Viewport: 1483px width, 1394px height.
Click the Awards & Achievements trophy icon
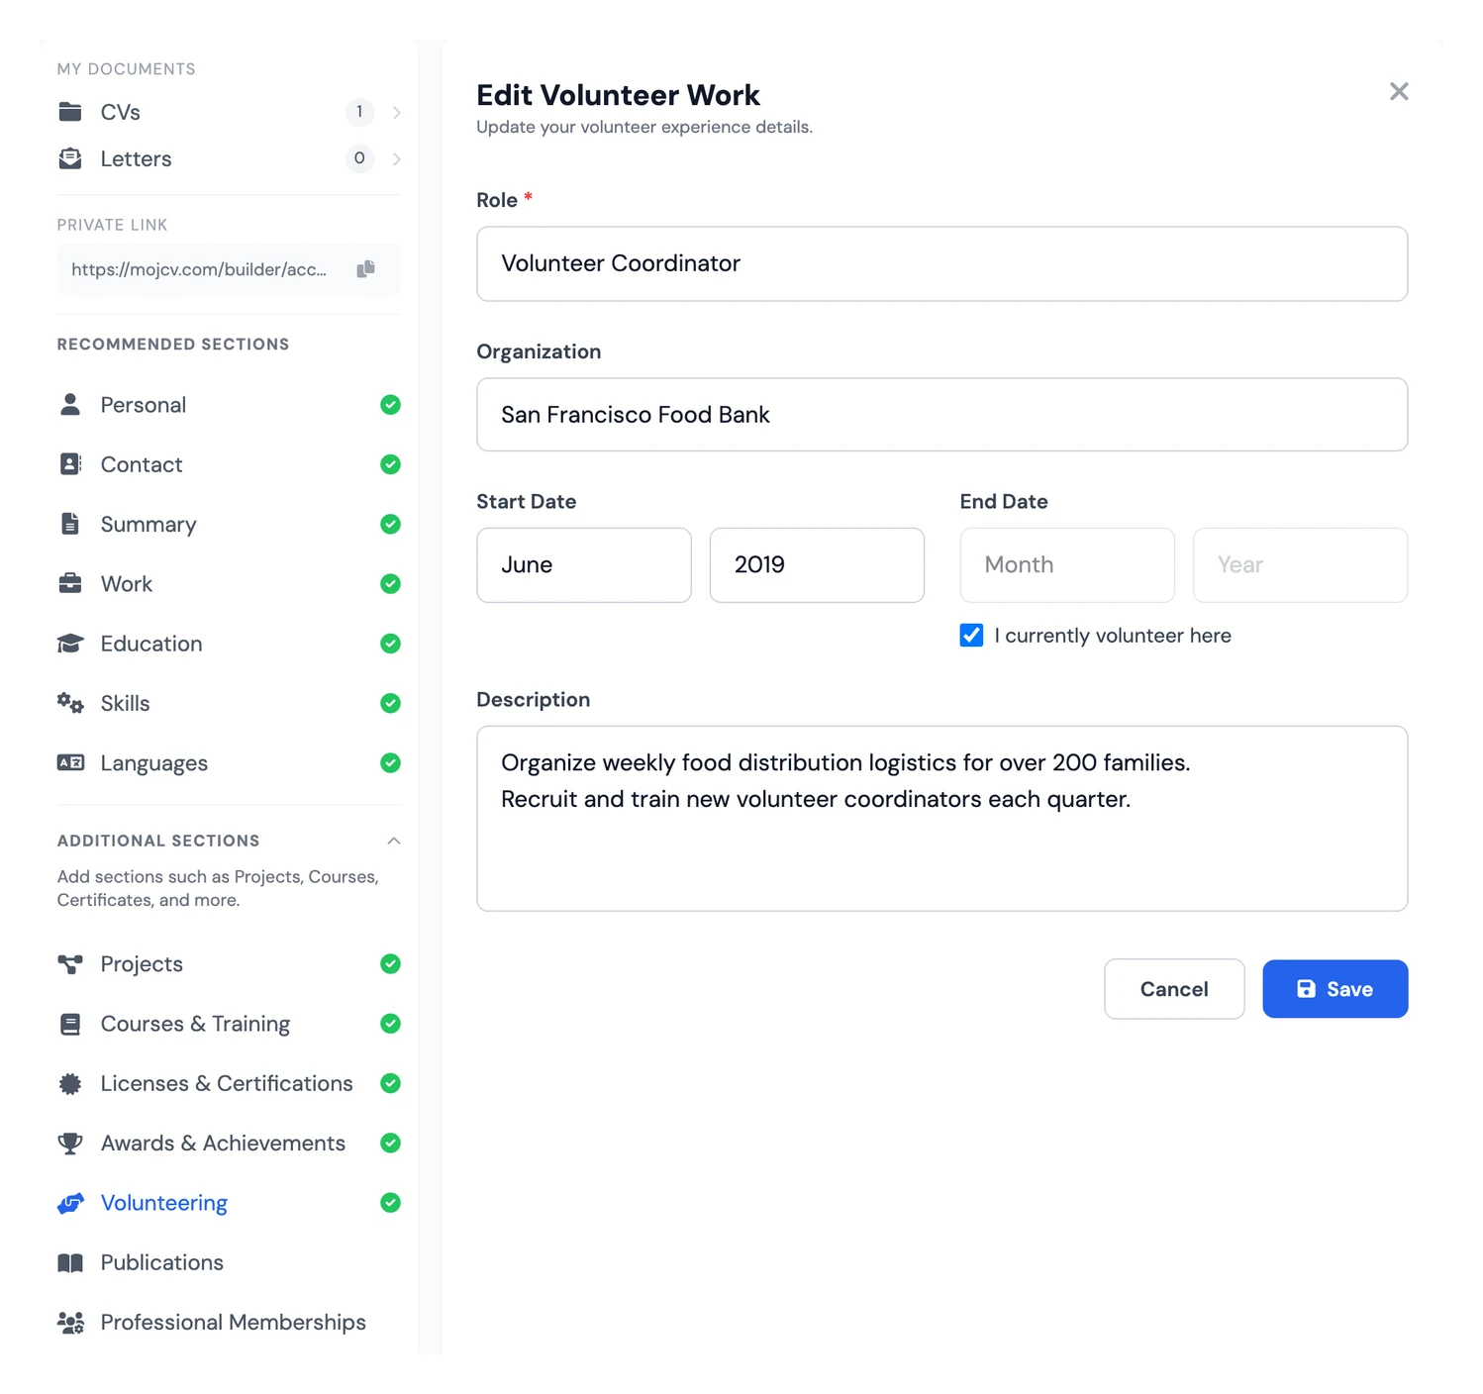point(70,1144)
